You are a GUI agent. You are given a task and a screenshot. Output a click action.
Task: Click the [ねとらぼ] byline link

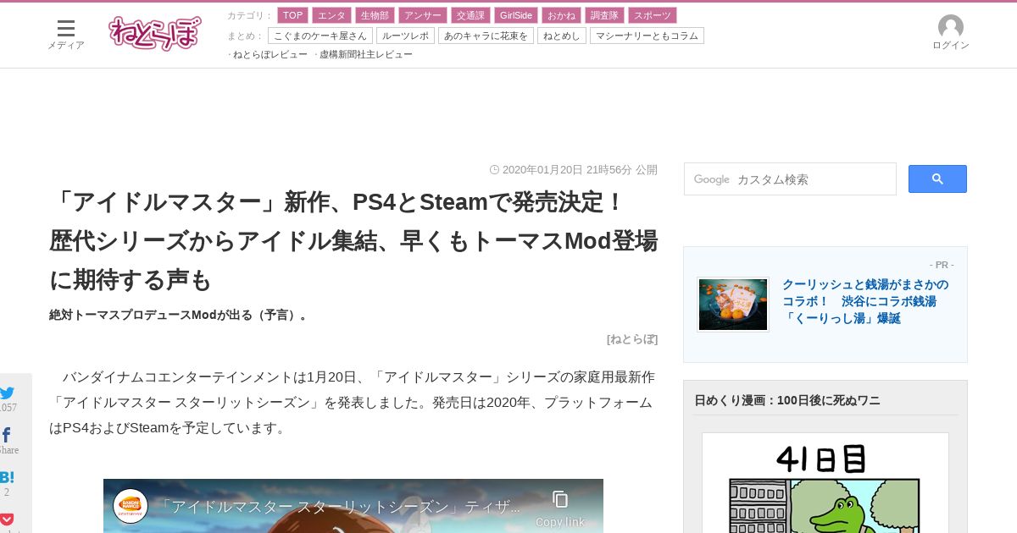point(632,338)
